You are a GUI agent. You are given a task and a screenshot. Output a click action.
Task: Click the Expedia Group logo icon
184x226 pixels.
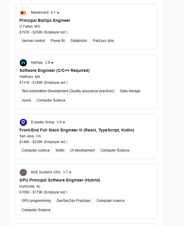click(23, 122)
